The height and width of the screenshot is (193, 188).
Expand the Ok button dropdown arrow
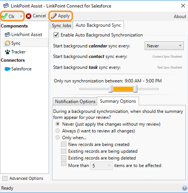(21, 16)
